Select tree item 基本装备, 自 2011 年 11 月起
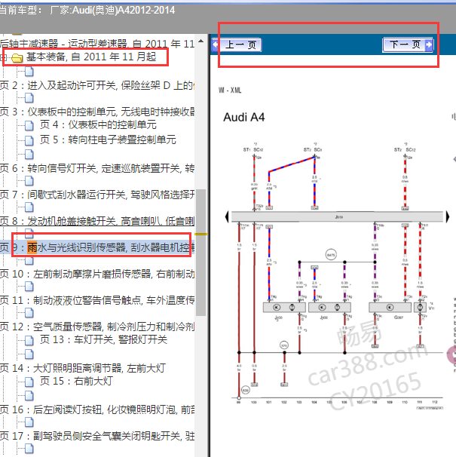This screenshot has height=457, width=456. (x=91, y=57)
